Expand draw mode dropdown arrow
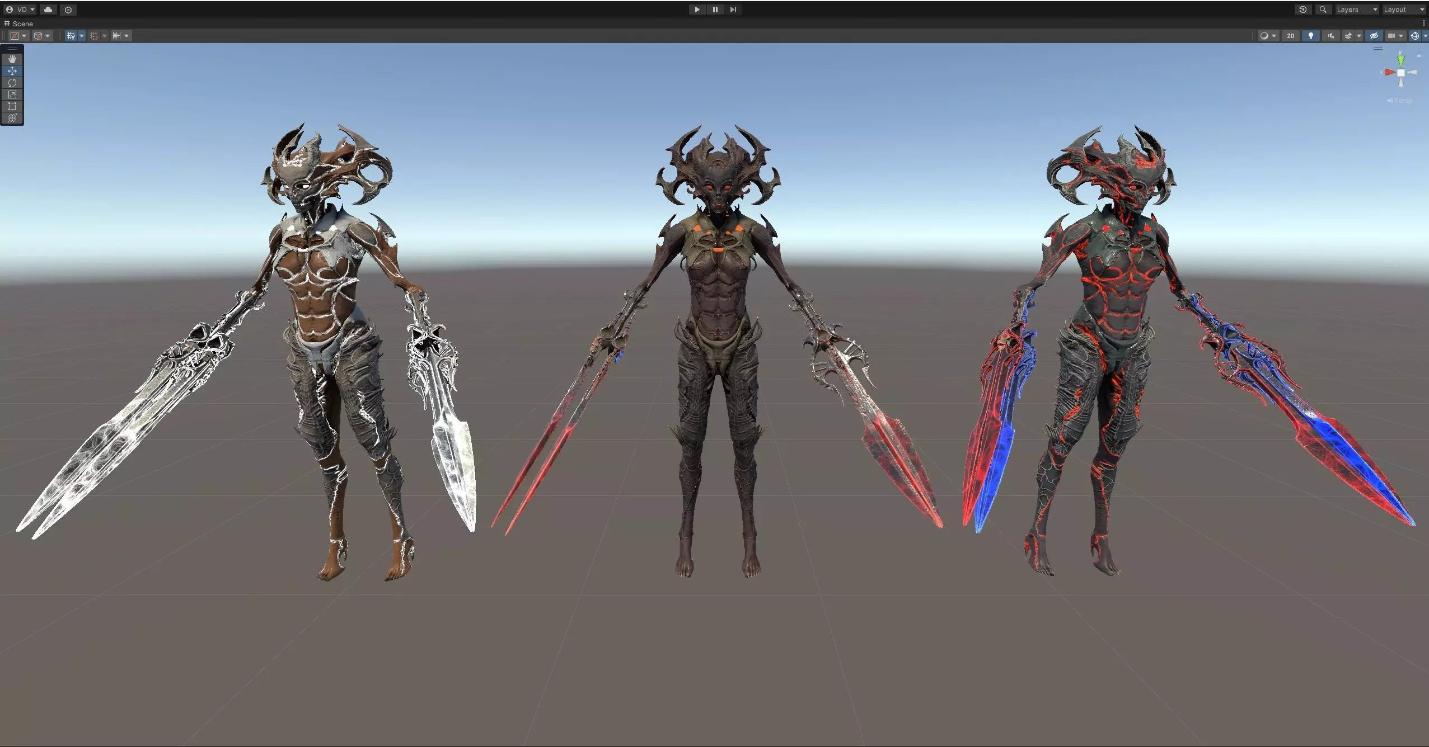1429x747 pixels. tap(1274, 36)
